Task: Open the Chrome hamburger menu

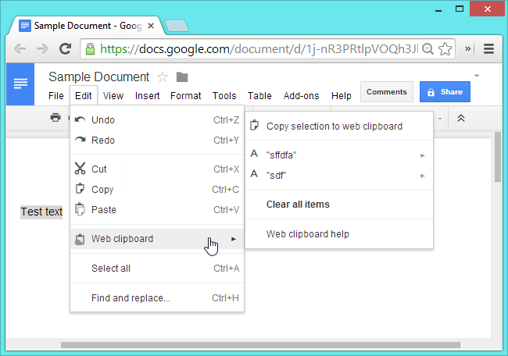Action: click(x=489, y=48)
